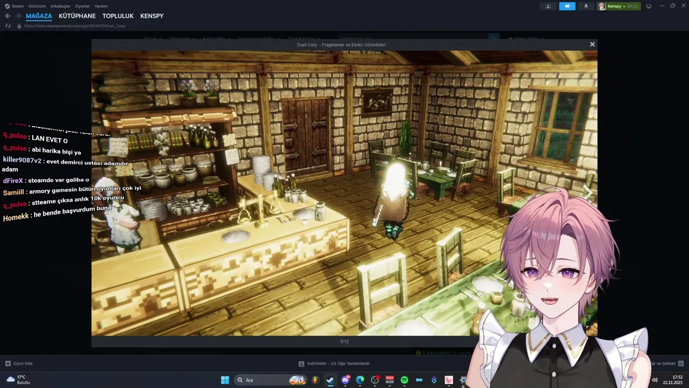Open the Arkadaşlar menu
This screenshot has width=689, height=388.
pos(60,6)
